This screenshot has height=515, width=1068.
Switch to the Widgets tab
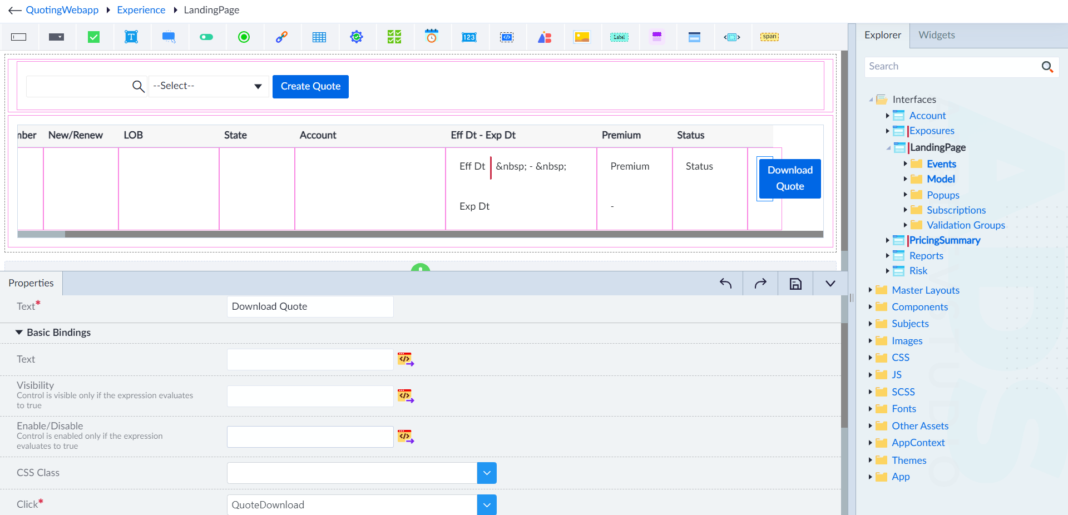(937, 35)
